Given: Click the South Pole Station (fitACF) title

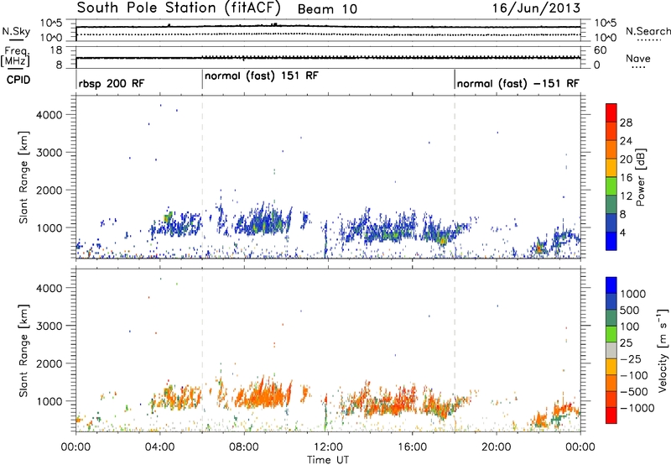Looking at the screenshot, I should point(179,8).
